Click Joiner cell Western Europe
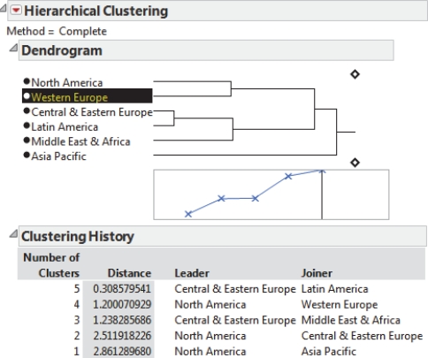 [x=340, y=304]
